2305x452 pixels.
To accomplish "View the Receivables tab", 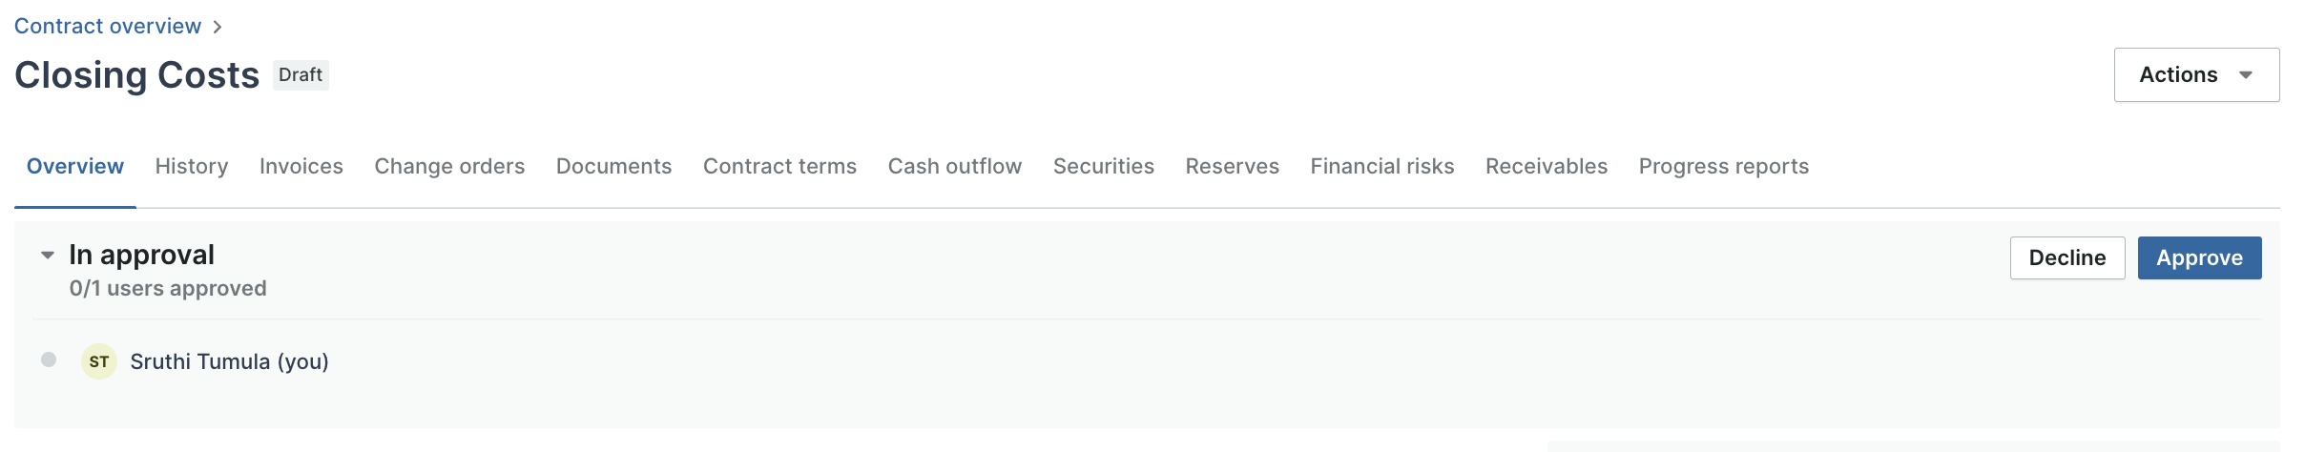I will click(1547, 166).
